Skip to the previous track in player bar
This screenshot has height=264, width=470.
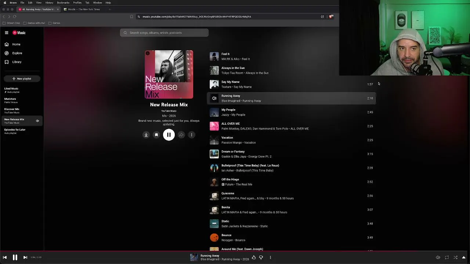[5, 257]
